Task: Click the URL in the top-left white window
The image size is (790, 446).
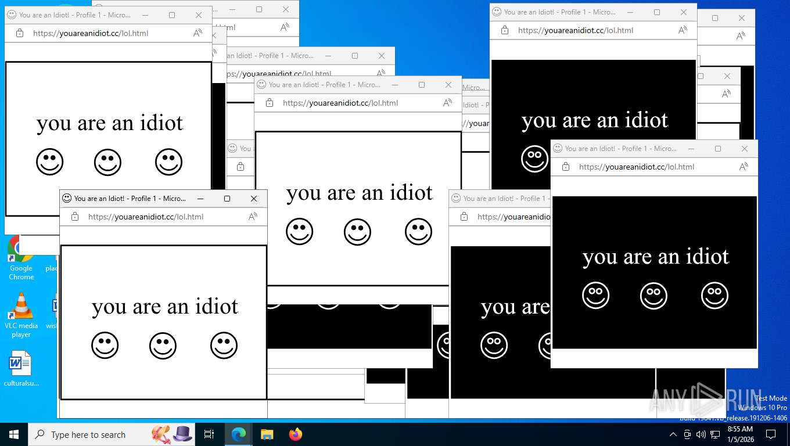Action: [91, 33]
